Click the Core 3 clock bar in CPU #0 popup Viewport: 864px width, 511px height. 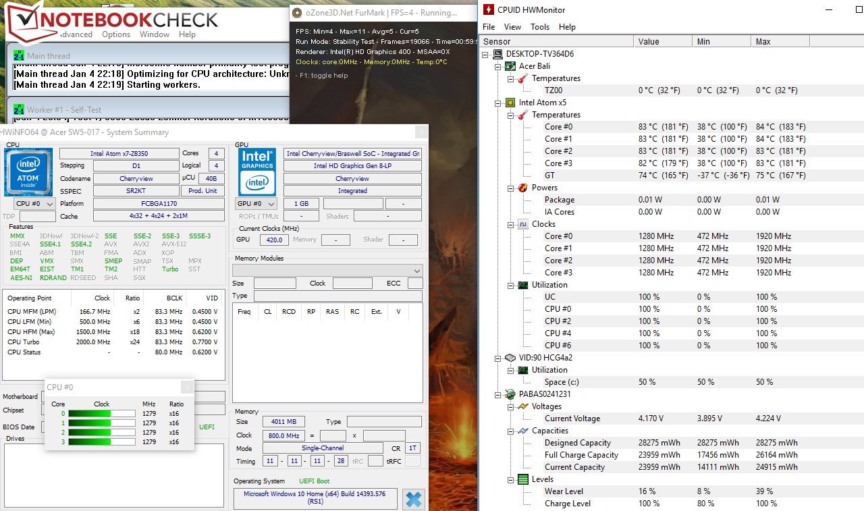pyautogui.click(x=102, y=442)
